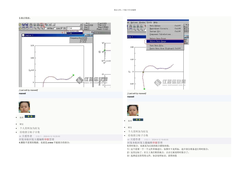Click the swap arrows icon in left toolbar

pos(46,24)
